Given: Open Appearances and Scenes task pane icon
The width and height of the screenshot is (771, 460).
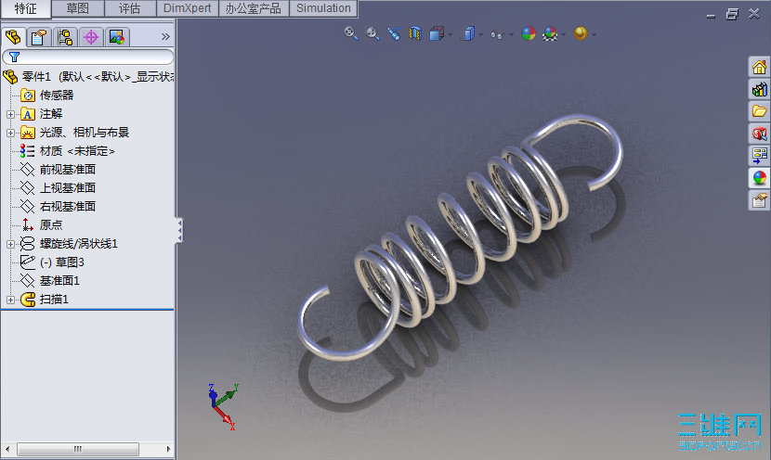Looking at the screenshot, I should pos(759,178).
